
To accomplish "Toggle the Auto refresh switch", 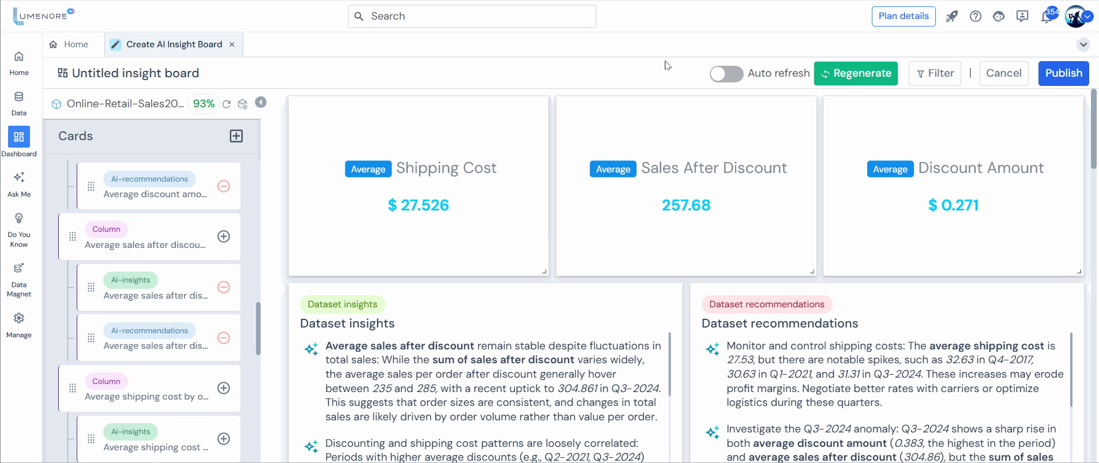I will click(726, 74).
